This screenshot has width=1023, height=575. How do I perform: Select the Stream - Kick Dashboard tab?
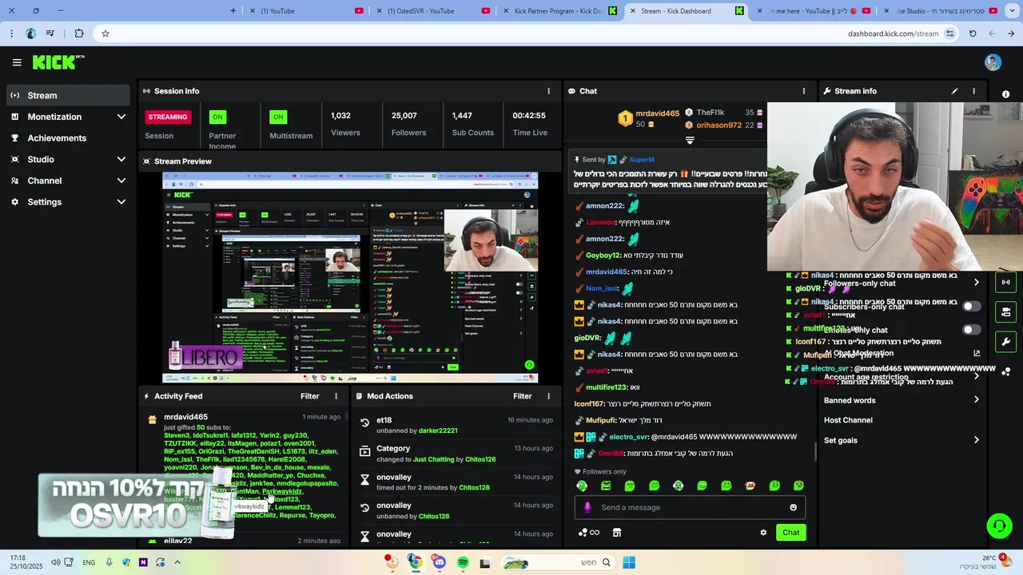coord(685,10)
